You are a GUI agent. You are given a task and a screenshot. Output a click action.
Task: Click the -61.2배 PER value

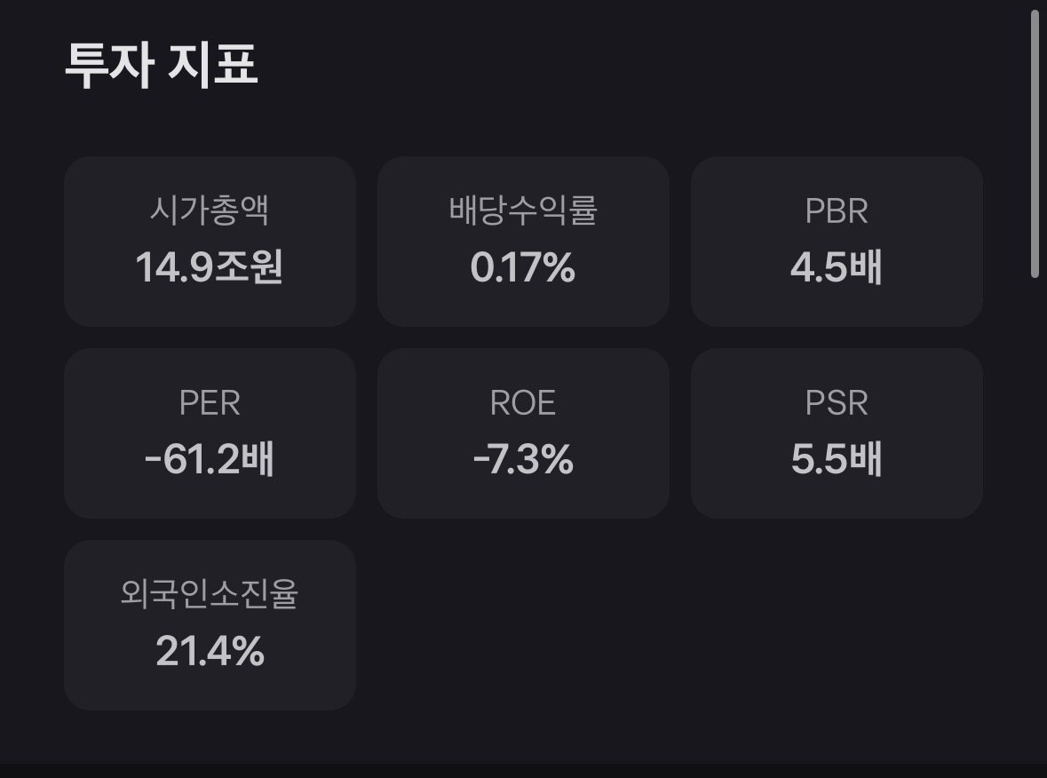pyautogui.click(x=209, y=459)
